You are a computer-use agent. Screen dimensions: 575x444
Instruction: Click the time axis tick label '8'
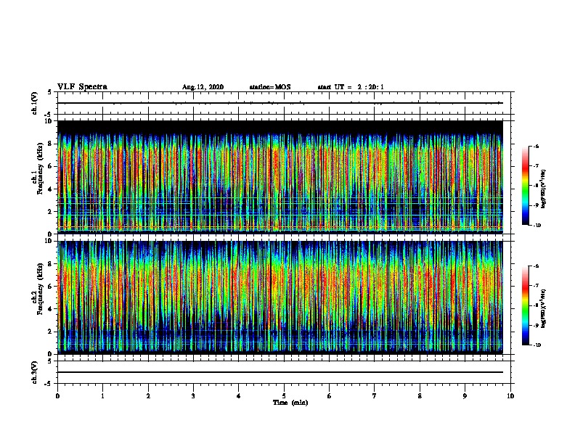pos(420,396)
